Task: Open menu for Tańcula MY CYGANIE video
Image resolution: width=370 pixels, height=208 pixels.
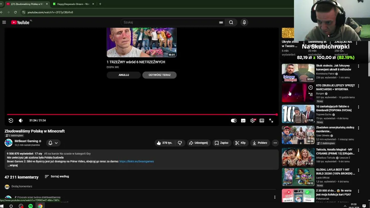Action: coord(358,150)
